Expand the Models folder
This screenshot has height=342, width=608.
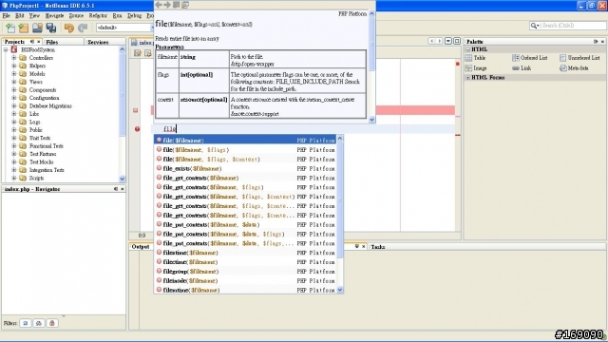[x=14, y=74]
